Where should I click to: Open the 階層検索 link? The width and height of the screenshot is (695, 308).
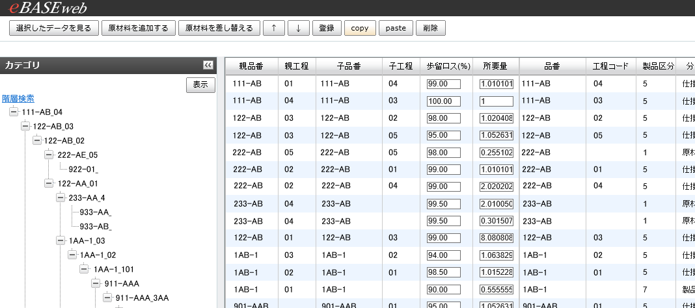coord(18,98)
